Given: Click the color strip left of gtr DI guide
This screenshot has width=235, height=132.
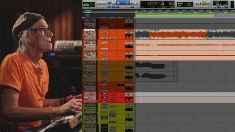Looking at the screenshot, I should 83,34.
